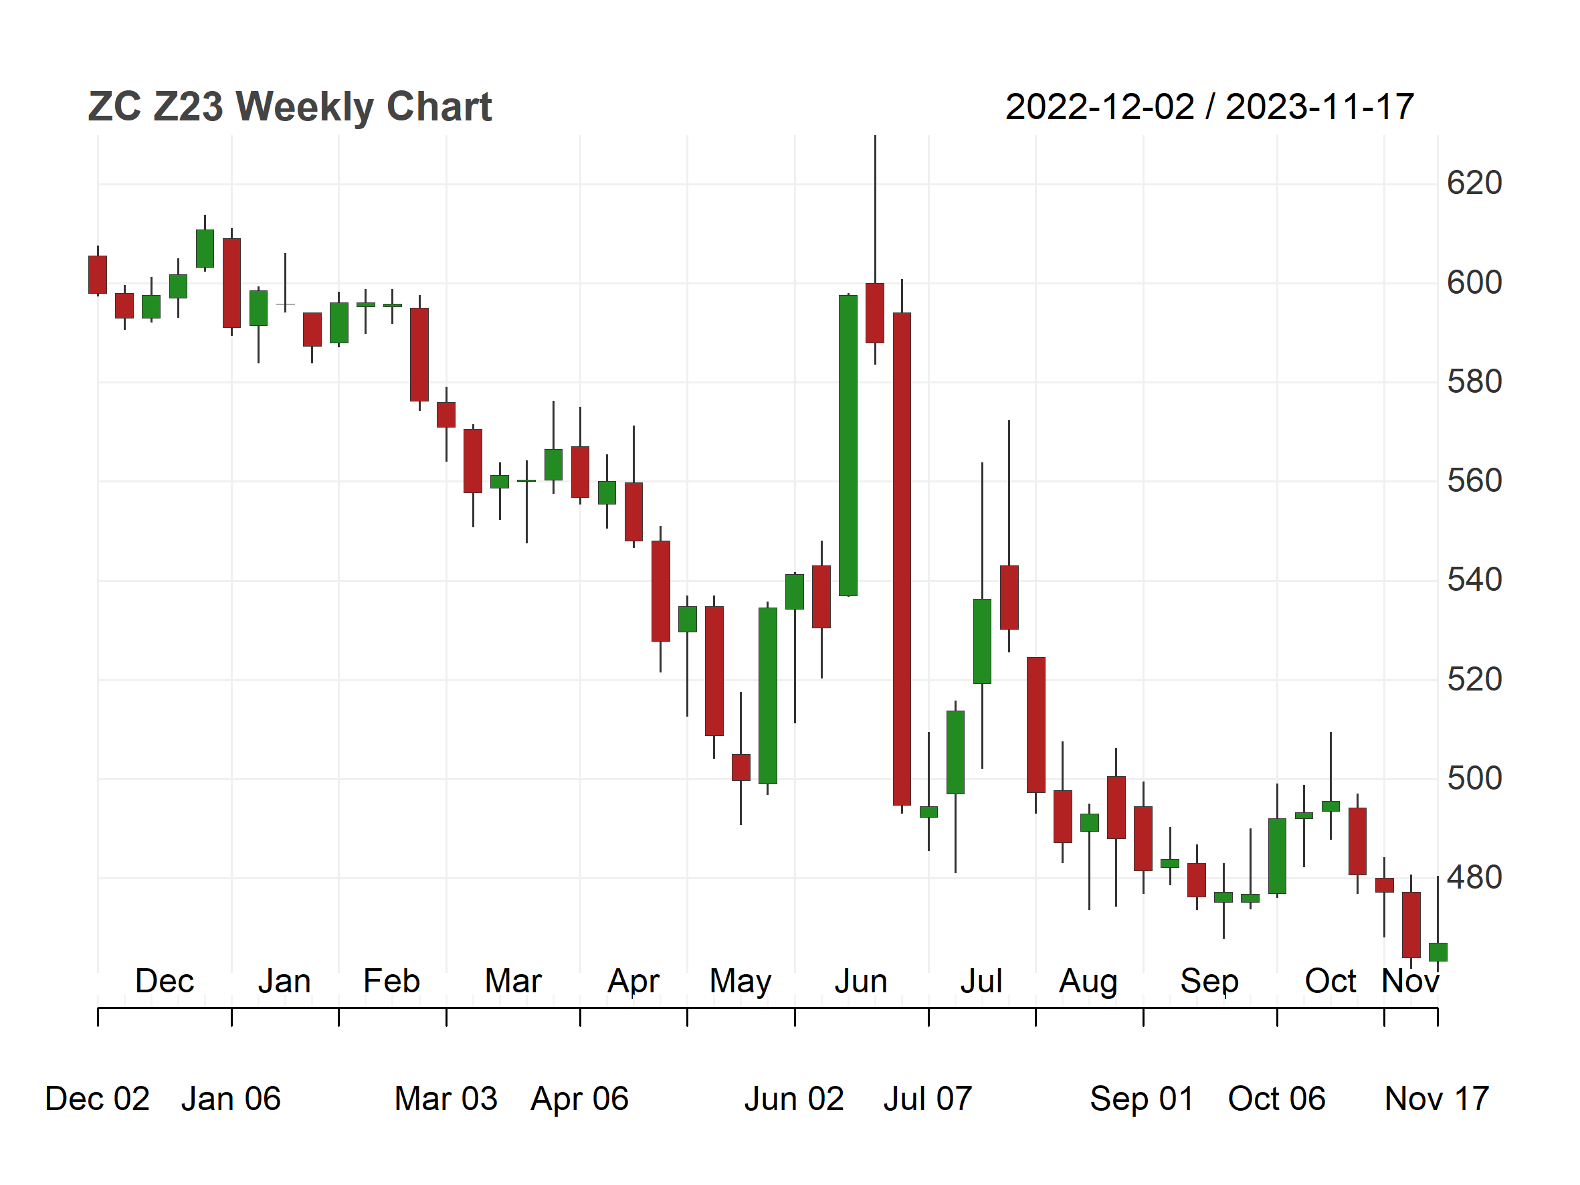Click the 560 price axis label
The width and height of the screenshot is (1580, 1185).
coord(1474,480)
